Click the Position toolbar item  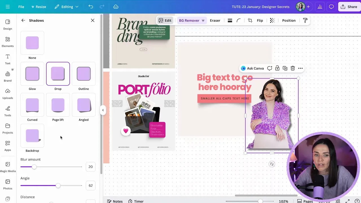(289, 20)
